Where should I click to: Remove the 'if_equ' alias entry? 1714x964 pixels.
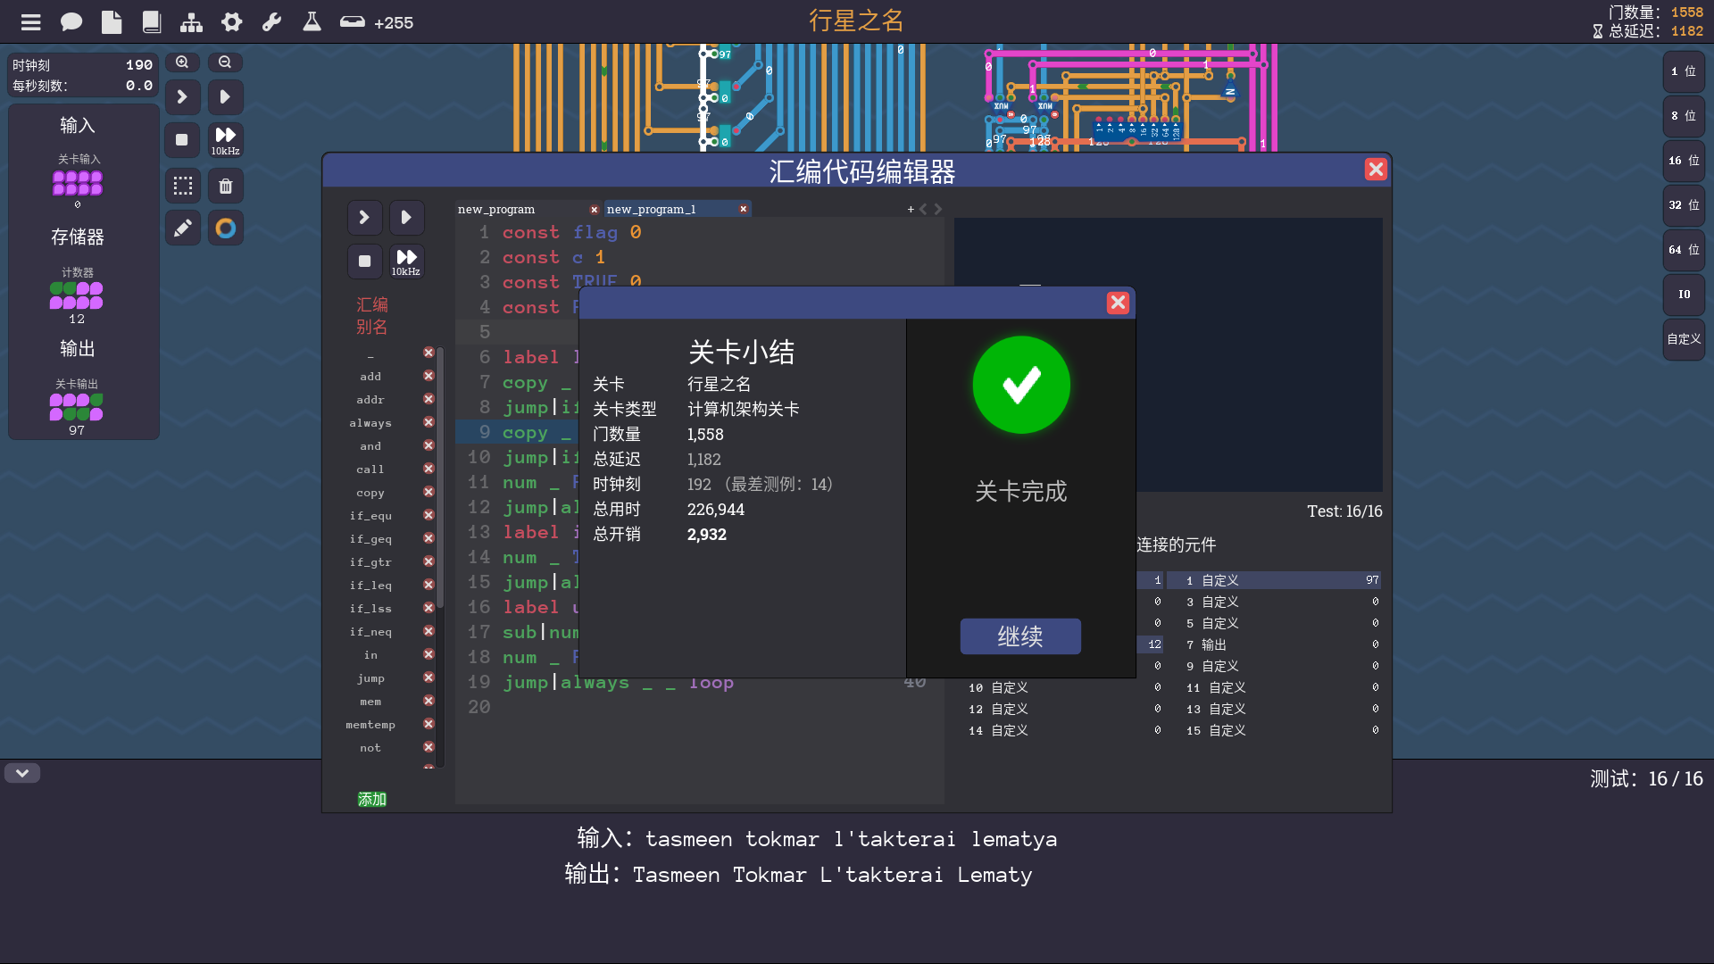click(x=428, y=515)
